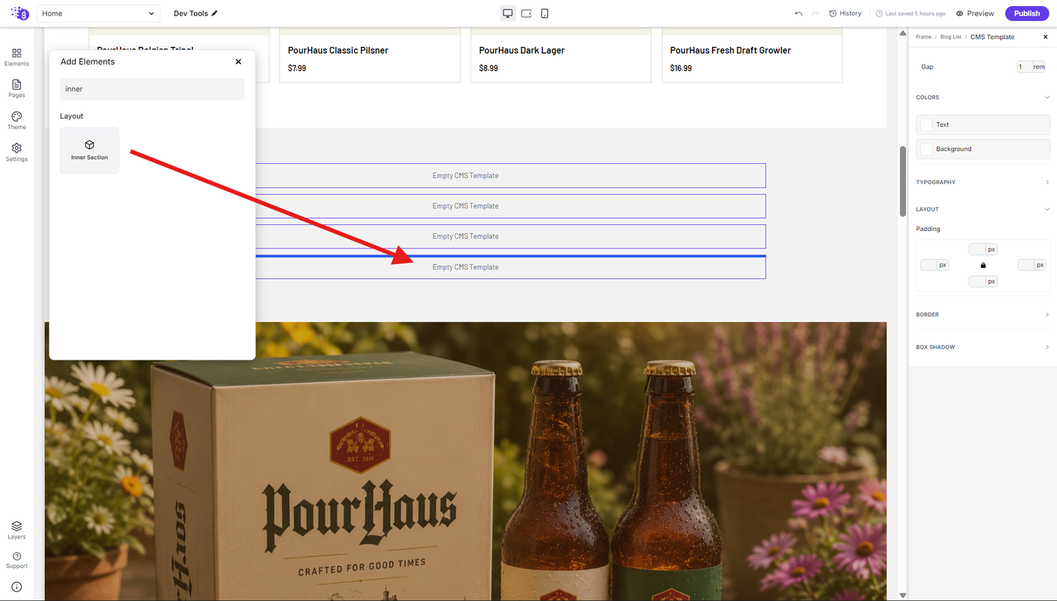
Task: Open the History panel
Action: point(845,14)
